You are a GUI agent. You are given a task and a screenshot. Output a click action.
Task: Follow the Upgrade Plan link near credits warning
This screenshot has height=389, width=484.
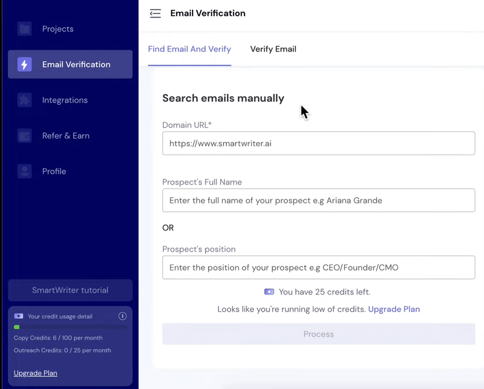(x=394, y=309)
